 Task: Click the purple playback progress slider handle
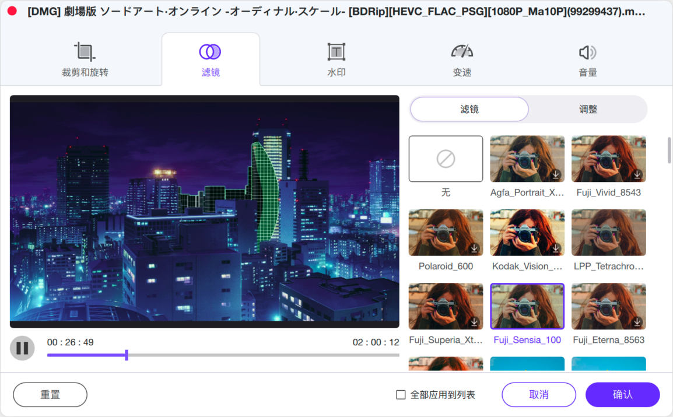(127, 355)
